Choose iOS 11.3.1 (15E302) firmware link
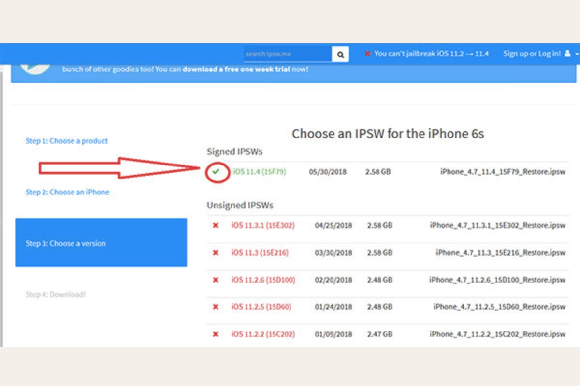The height and width of the screenshot is (386, 580). point(262,225)
